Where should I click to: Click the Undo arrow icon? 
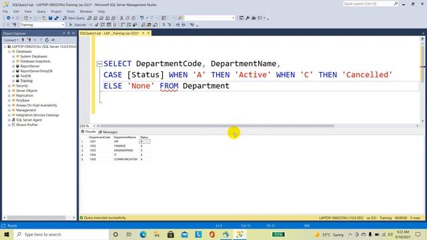pos(141,18)
